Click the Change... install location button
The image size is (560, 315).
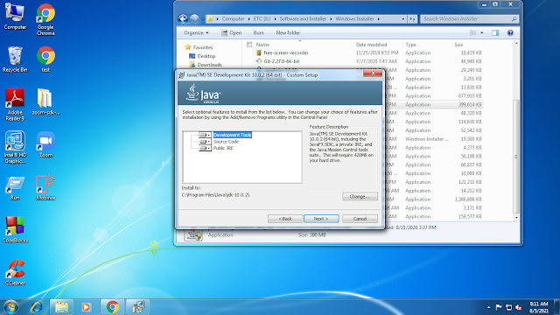click(x=360, y=196)
